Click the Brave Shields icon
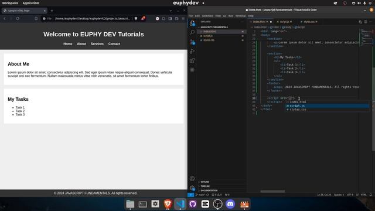 click(136, 18)
